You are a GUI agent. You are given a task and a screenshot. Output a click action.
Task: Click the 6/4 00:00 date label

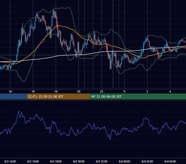tap(124, 161)
